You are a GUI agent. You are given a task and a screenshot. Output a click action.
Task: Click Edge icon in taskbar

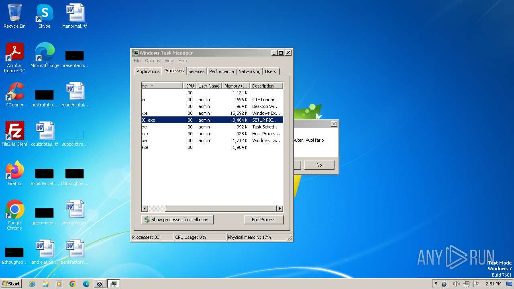(x=86, y=284)
